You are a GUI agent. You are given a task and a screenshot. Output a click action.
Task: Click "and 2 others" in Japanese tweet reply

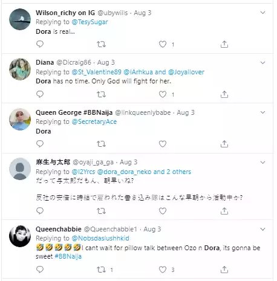[172, 172]
